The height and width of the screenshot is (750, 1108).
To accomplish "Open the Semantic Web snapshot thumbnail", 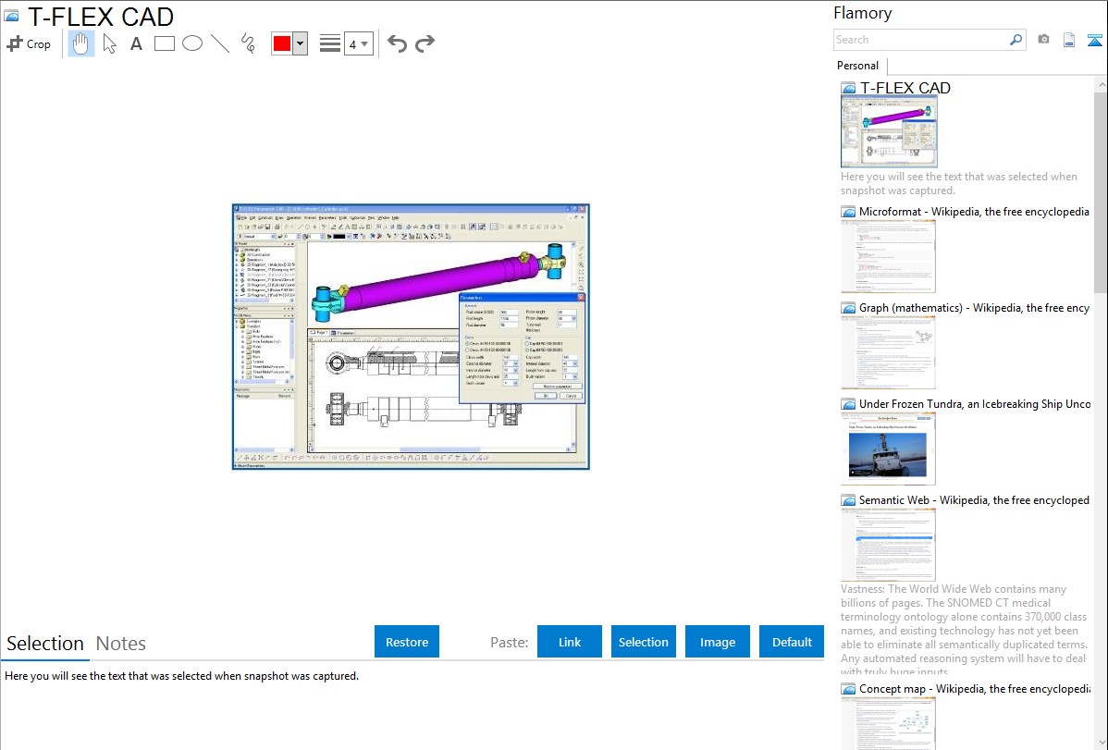I will tap(888, 545).
